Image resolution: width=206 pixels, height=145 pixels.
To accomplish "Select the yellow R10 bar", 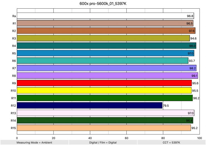I will (104, 90).
